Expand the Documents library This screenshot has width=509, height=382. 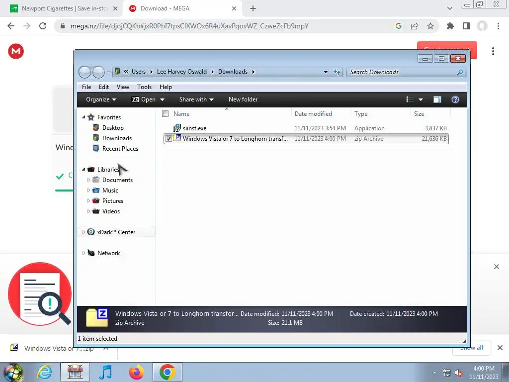[x=88, y=180]
